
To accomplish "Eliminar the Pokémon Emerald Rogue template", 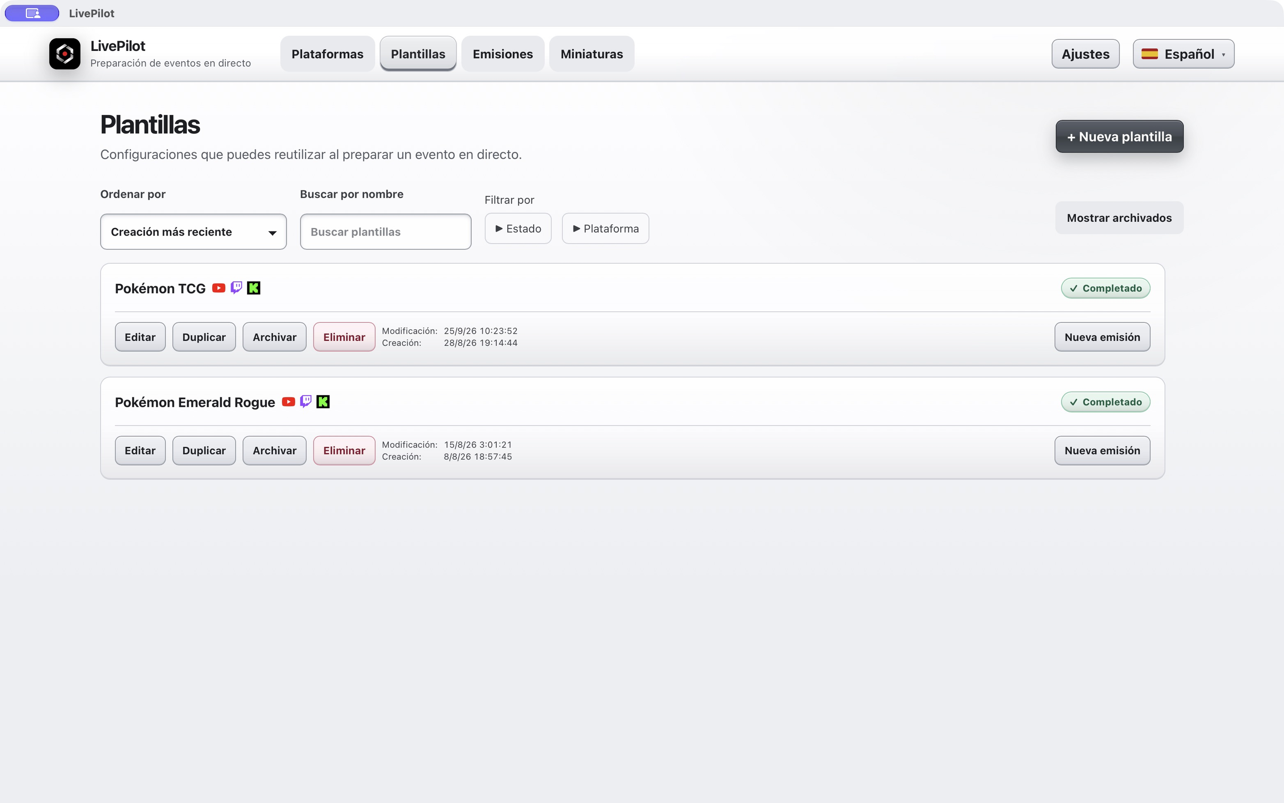I will (344, 451).
